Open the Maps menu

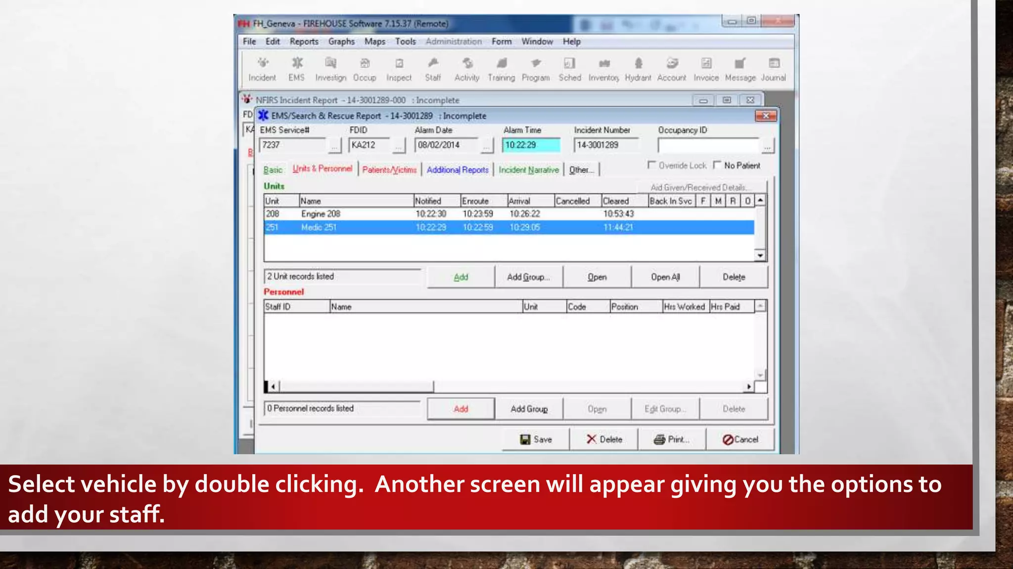pyautogui.click(x=375, y=41)
